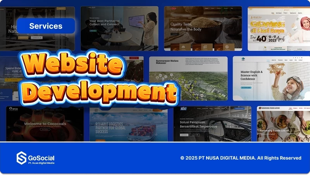
Task: Open the Glowing di Hari Raya promo thumbnail
Action: tap(278, 29)
